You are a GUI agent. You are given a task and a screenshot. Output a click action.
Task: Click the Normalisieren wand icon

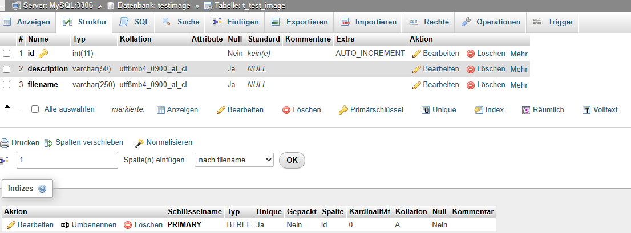140,142
